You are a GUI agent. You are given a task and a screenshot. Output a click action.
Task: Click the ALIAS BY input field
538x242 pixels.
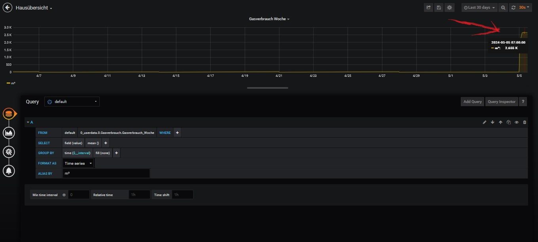(x=106, y=173)
